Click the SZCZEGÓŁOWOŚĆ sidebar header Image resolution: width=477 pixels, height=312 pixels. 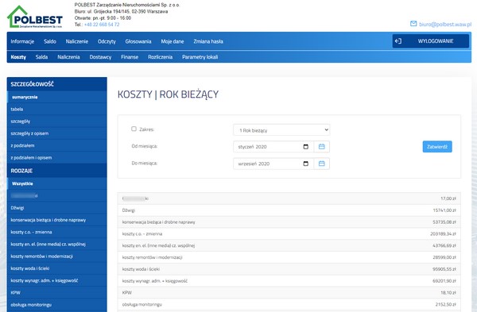coord(57,84)
